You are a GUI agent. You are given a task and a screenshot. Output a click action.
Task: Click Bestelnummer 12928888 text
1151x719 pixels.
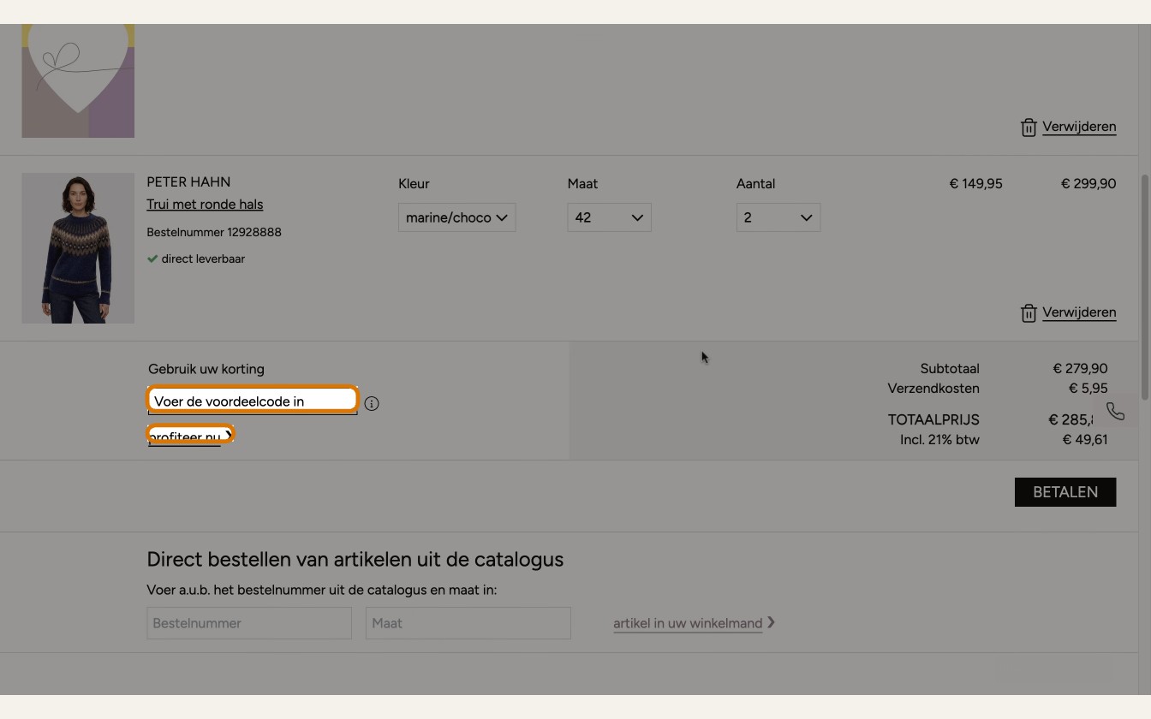coord(214,232)
